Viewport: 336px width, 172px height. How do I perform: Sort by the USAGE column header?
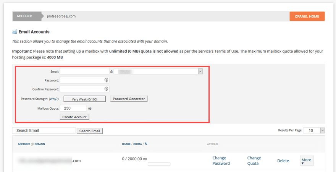coord(126,144)
